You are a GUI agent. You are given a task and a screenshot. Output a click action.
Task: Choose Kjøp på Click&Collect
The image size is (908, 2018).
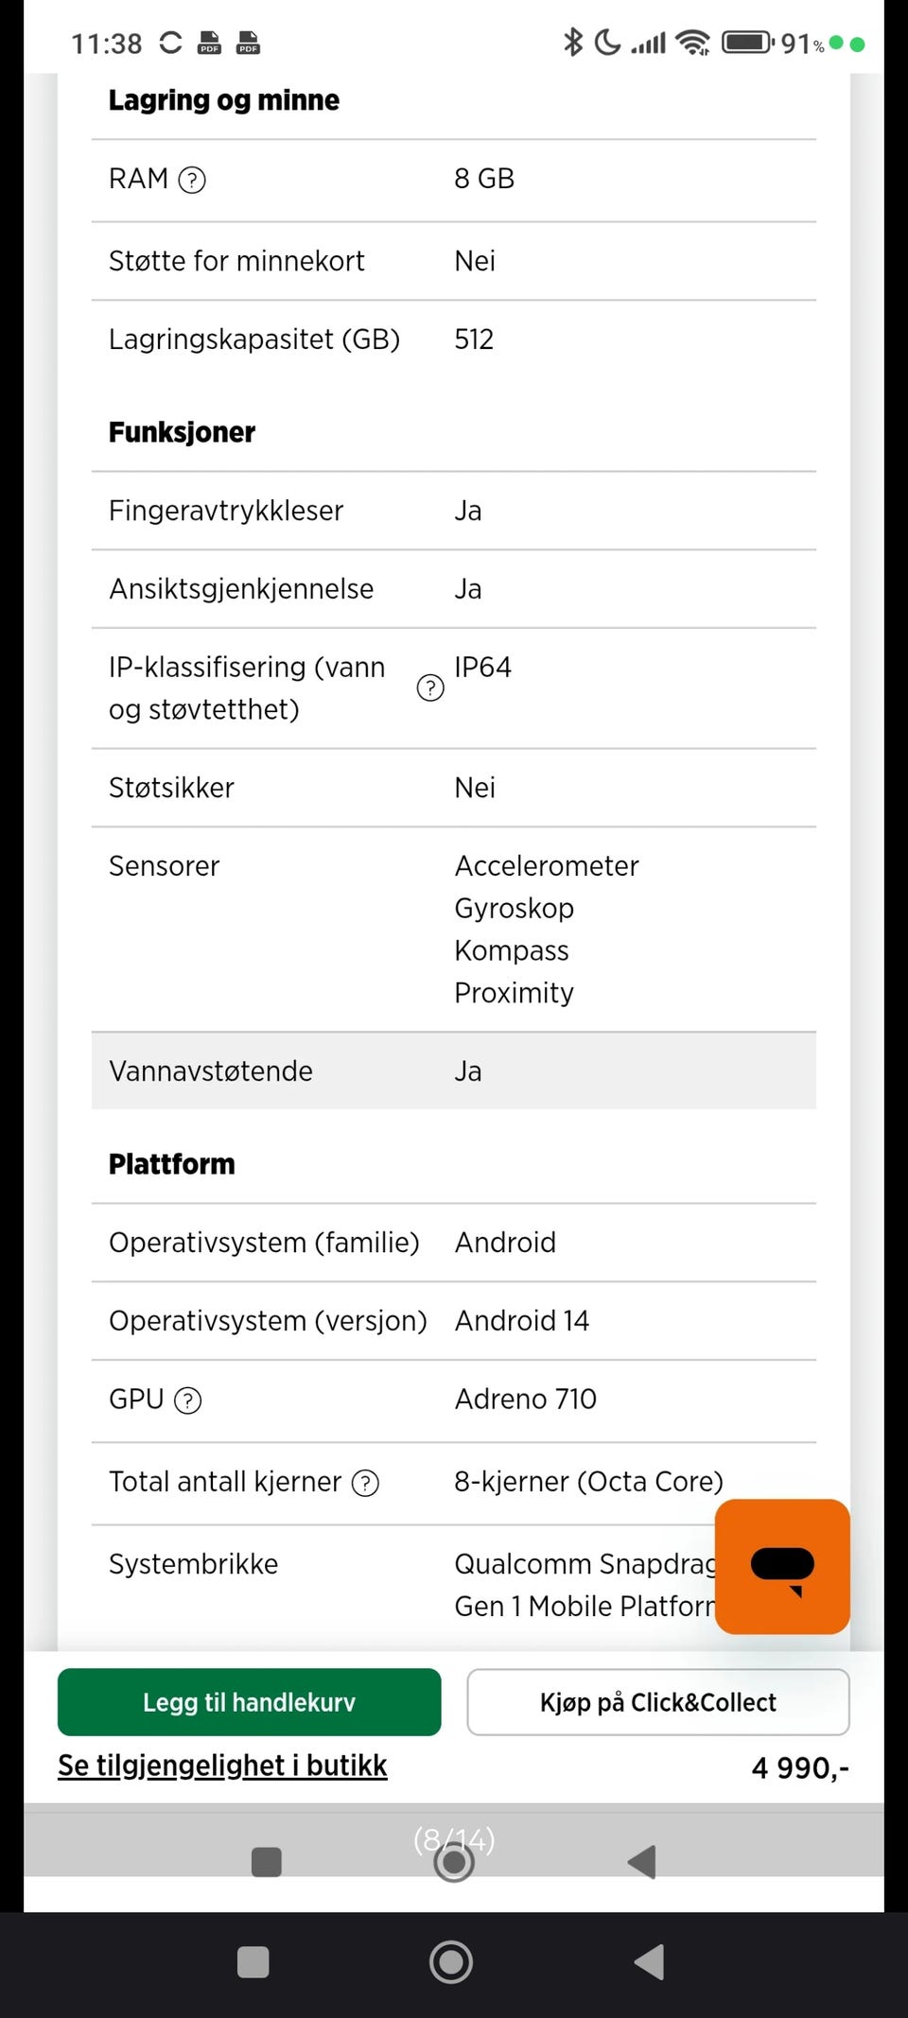click(658, 1702)
